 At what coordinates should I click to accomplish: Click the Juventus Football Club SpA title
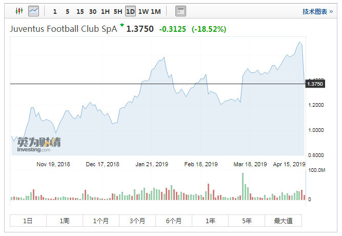click(x=64, y=29)
